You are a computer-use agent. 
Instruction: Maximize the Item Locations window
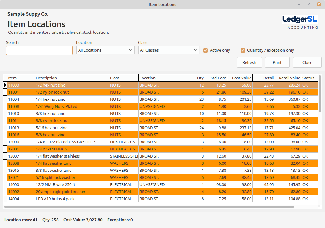(309, 4)
